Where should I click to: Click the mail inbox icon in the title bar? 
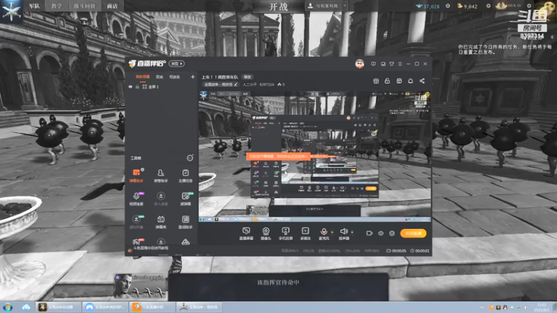383,64
